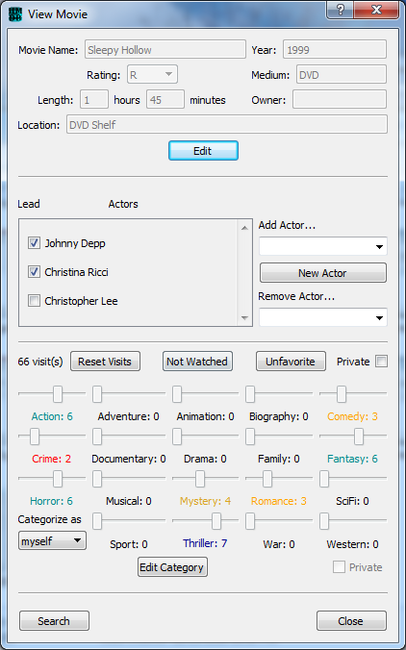This screenshot has height=650, width=406.
Task: Click the Edit button
Action: (203, 150)
